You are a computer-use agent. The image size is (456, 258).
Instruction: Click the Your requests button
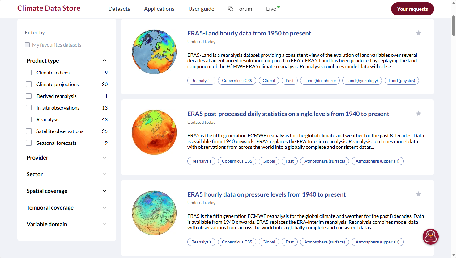tap(412, 9)
